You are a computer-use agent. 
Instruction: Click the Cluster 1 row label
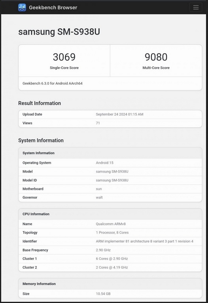point(30,259)
